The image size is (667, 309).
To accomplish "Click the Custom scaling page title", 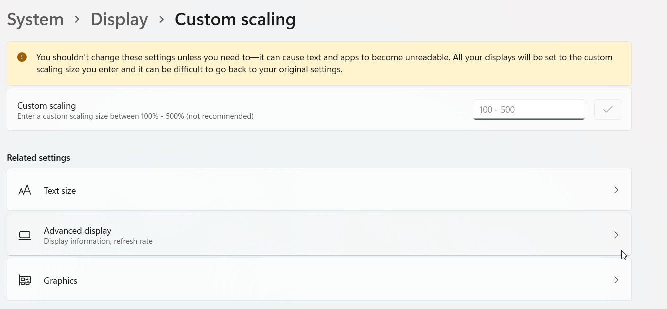I will (x=235, y=19).
